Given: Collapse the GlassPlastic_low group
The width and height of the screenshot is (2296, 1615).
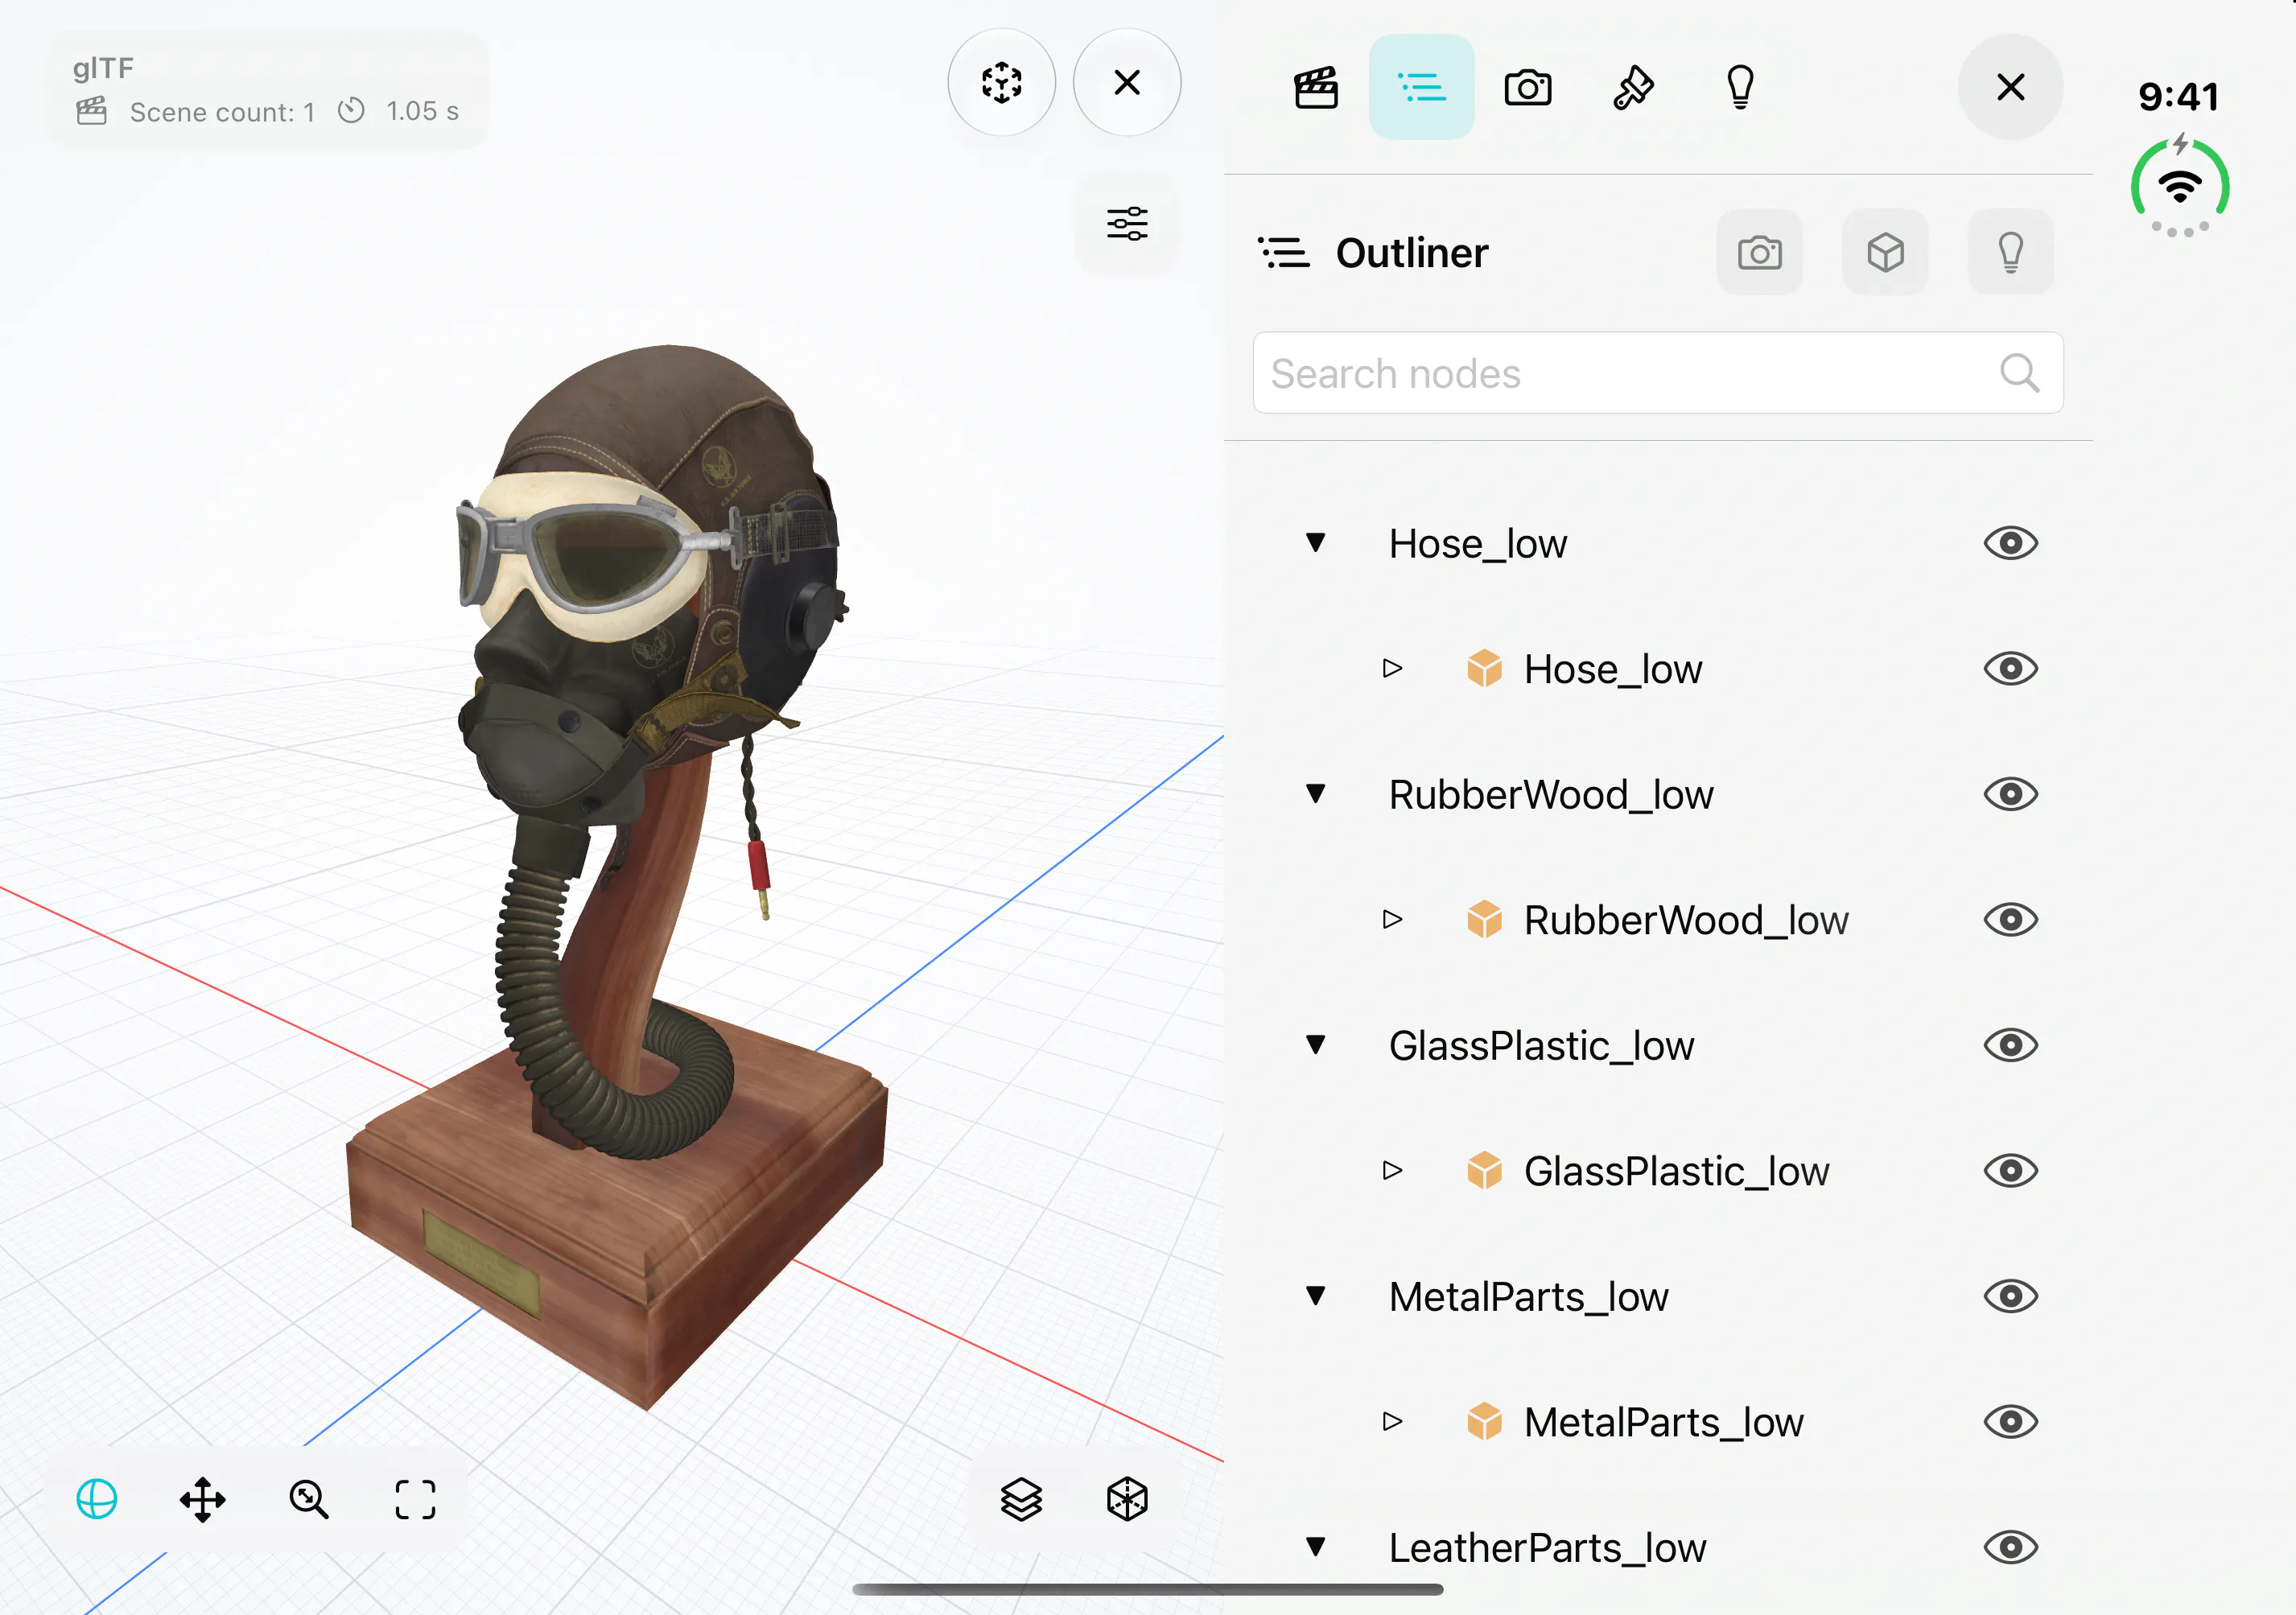Looking at the screenshot, I should (1315, 1045).
